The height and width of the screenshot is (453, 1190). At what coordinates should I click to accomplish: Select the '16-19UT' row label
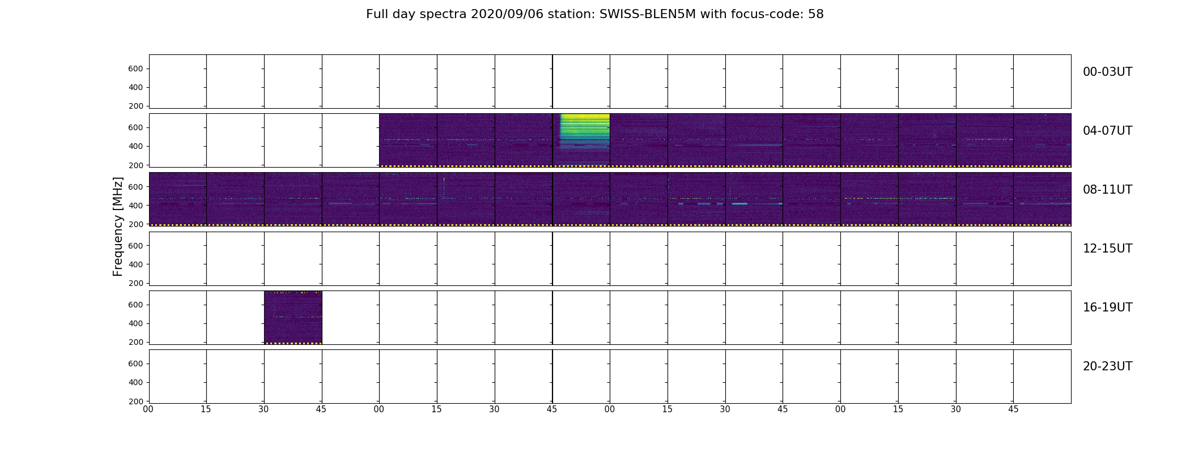tap(1107, 307)
